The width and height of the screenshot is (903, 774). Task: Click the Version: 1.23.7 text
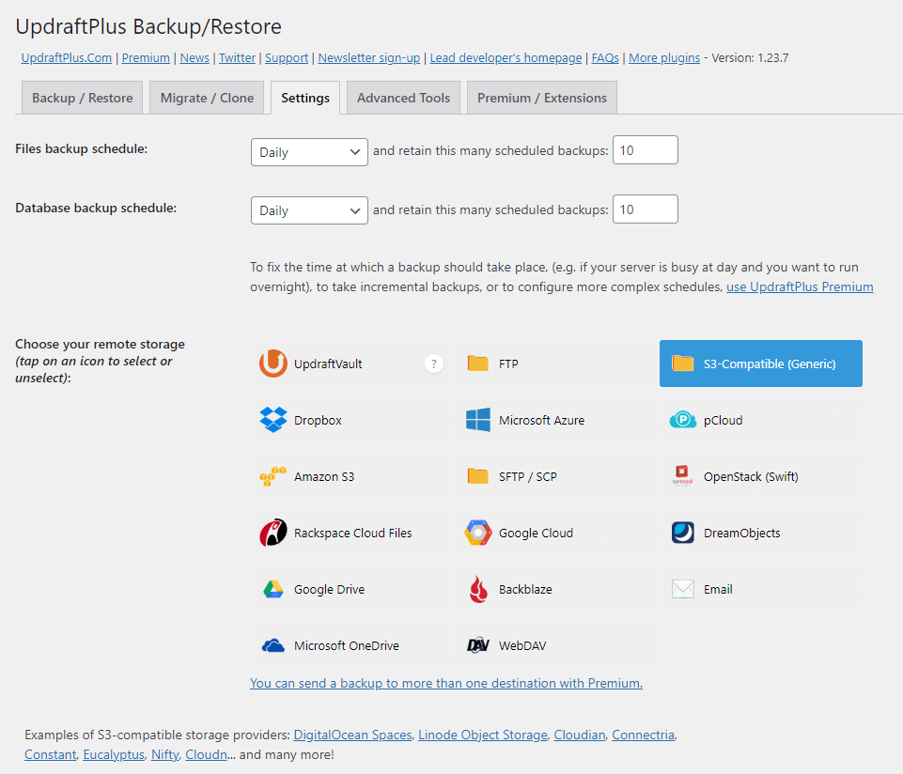point(750,57)
